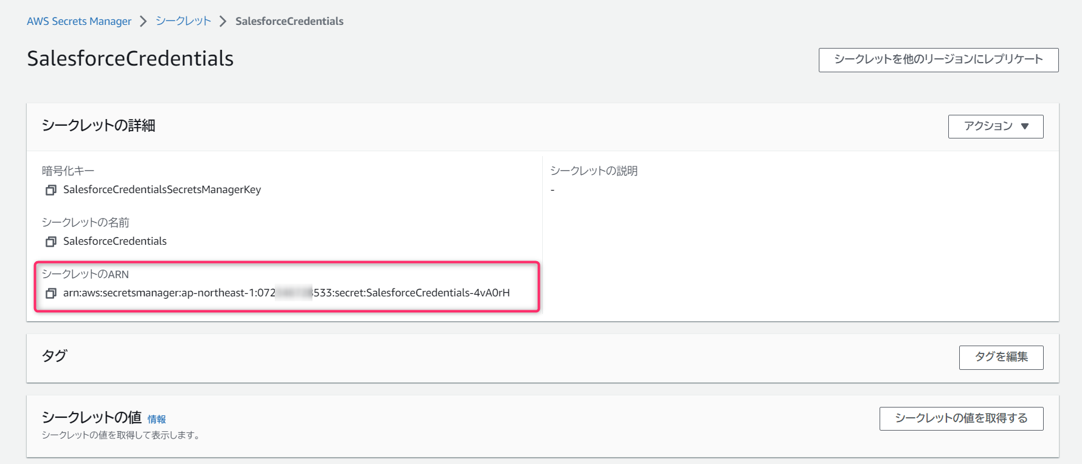Select SalesforceCredentials breadcrumb text

[x=289, y=21]
